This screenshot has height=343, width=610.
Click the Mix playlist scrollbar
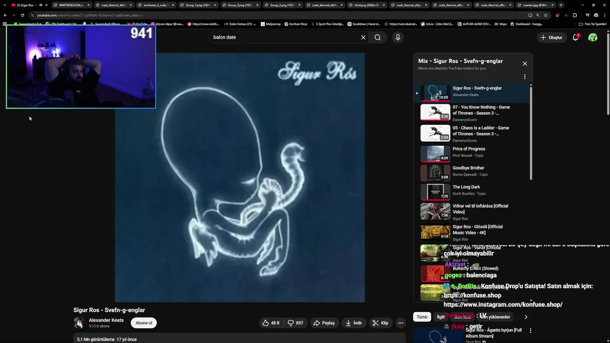tap(531, 133)
